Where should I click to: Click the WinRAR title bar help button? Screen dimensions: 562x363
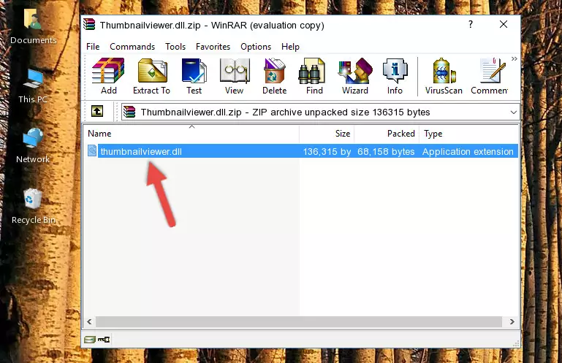tap(471, 24)
